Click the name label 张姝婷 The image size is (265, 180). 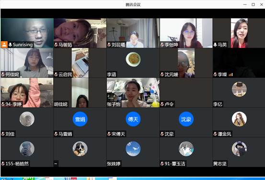coord(114,164)
